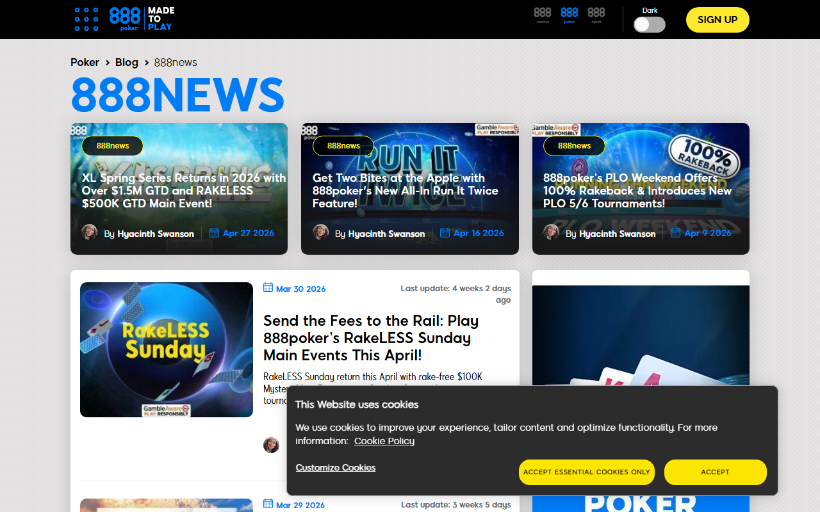Open the 888news tag on XL Spring Series card
The image size is (820, 512).
coord(113,146)
